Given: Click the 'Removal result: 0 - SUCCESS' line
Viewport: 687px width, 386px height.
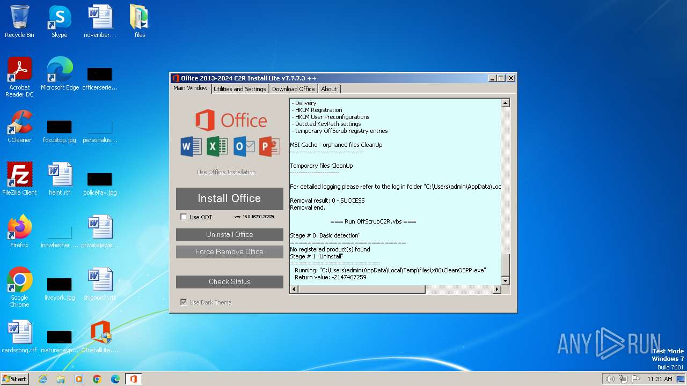Looking at the screenshot, I should (x=327, y=201).
